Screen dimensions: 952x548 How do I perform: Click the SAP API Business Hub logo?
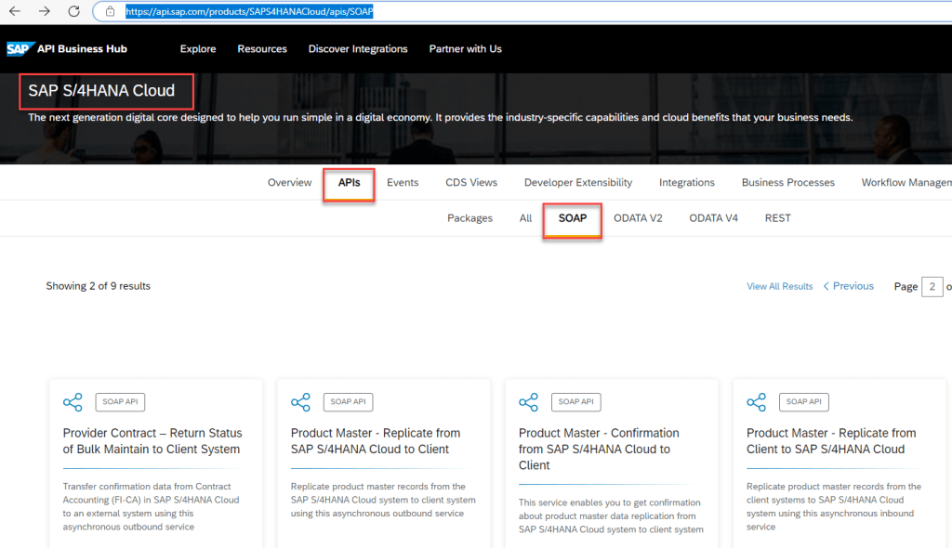(x=67, y=49)
